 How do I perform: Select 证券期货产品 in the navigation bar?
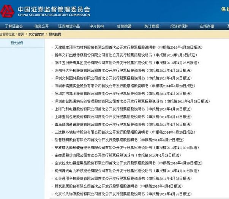click(69, 26)
